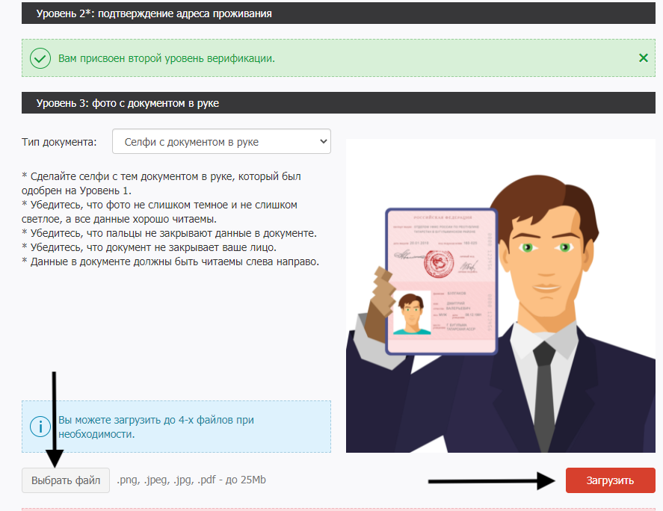Click the 'Вам присвоен второй уровень верификации' message

click(x=167, y=58)
